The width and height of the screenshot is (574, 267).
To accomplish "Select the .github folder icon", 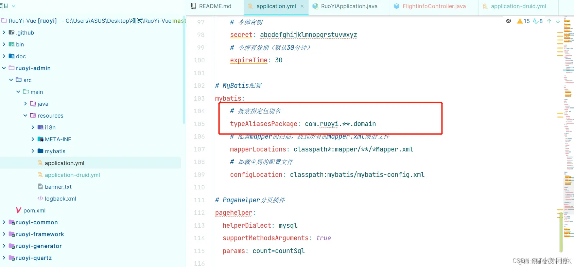I will [x=12, y=33].
